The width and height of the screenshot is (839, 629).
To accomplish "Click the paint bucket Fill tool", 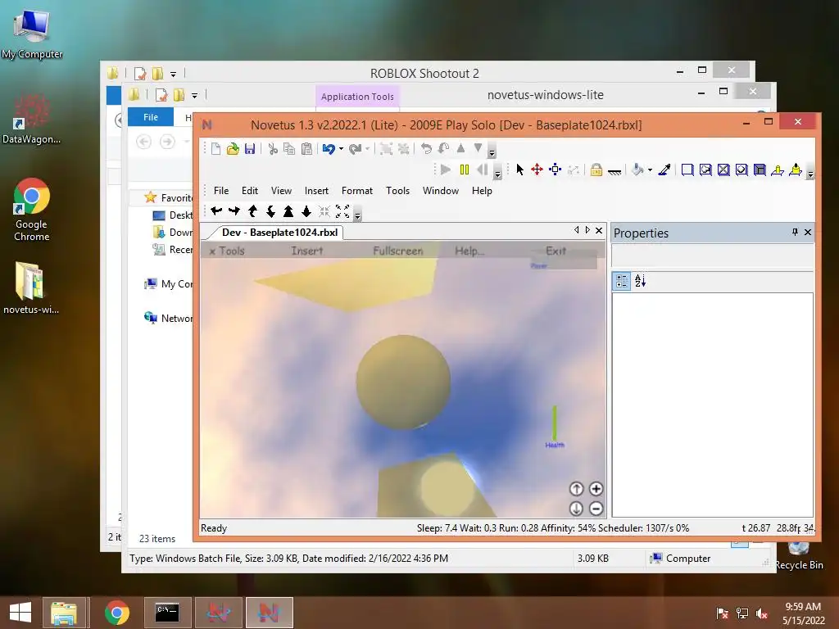I will (x=637, y=170).
